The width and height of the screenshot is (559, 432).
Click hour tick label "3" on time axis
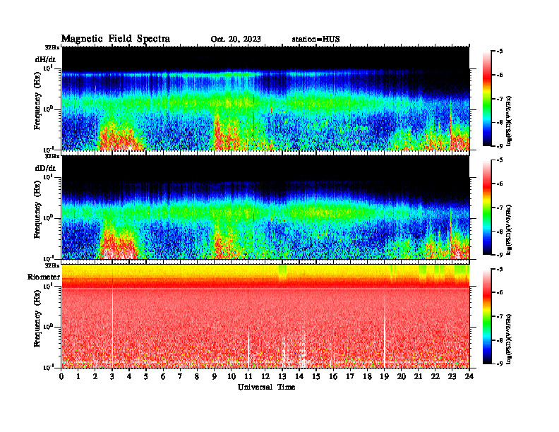112,377
